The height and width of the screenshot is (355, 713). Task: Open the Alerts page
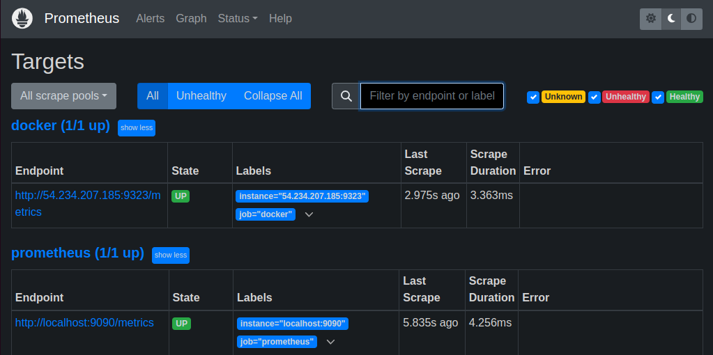click(x=151, y=19)
